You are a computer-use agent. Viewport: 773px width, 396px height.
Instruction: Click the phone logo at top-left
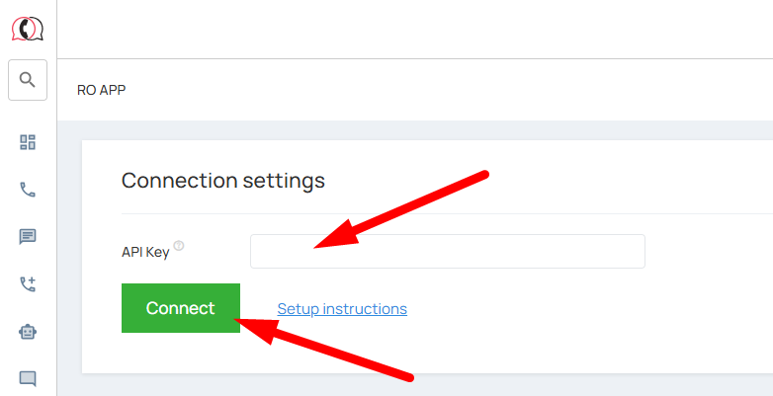[28, 29]
